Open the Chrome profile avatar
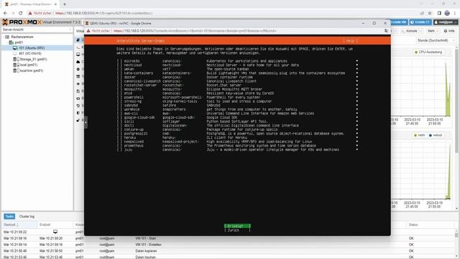460x259 pixels. (447, 13)
